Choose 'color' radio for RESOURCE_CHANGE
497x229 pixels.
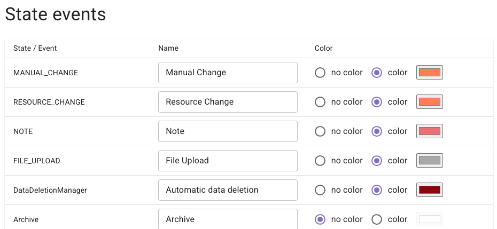(x=377, y=102)
